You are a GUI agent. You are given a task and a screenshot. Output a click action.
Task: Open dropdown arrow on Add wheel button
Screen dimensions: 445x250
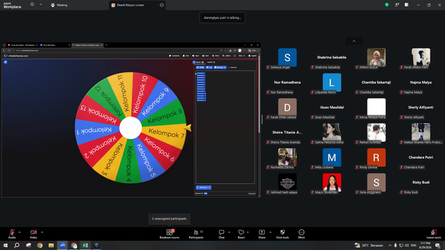[210, 187]
